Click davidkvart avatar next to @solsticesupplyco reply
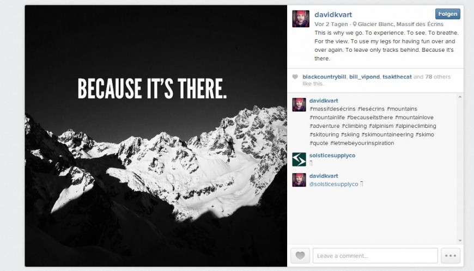Image resolution: width=474 pixels, height=271 pixels. (299, 180)
